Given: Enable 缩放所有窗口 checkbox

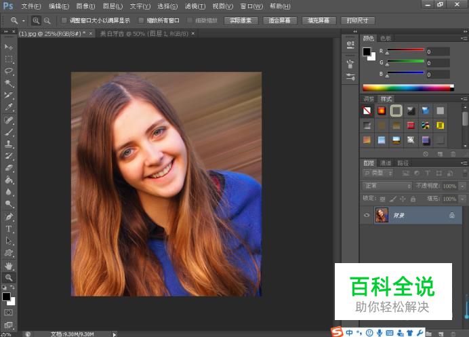Looking at the screenshot, I should [x=141, y=20].
